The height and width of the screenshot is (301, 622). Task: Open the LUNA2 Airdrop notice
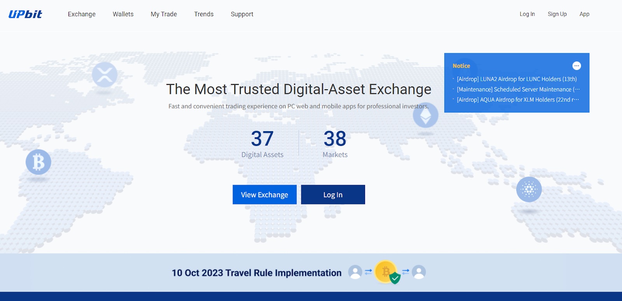point(516,79)
